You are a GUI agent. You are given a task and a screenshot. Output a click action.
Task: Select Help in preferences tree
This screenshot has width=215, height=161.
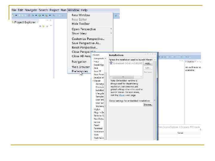coord(96,62)
